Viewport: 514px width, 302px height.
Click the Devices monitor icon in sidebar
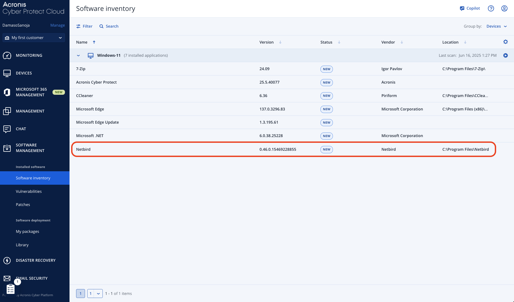tap(7, 73)
